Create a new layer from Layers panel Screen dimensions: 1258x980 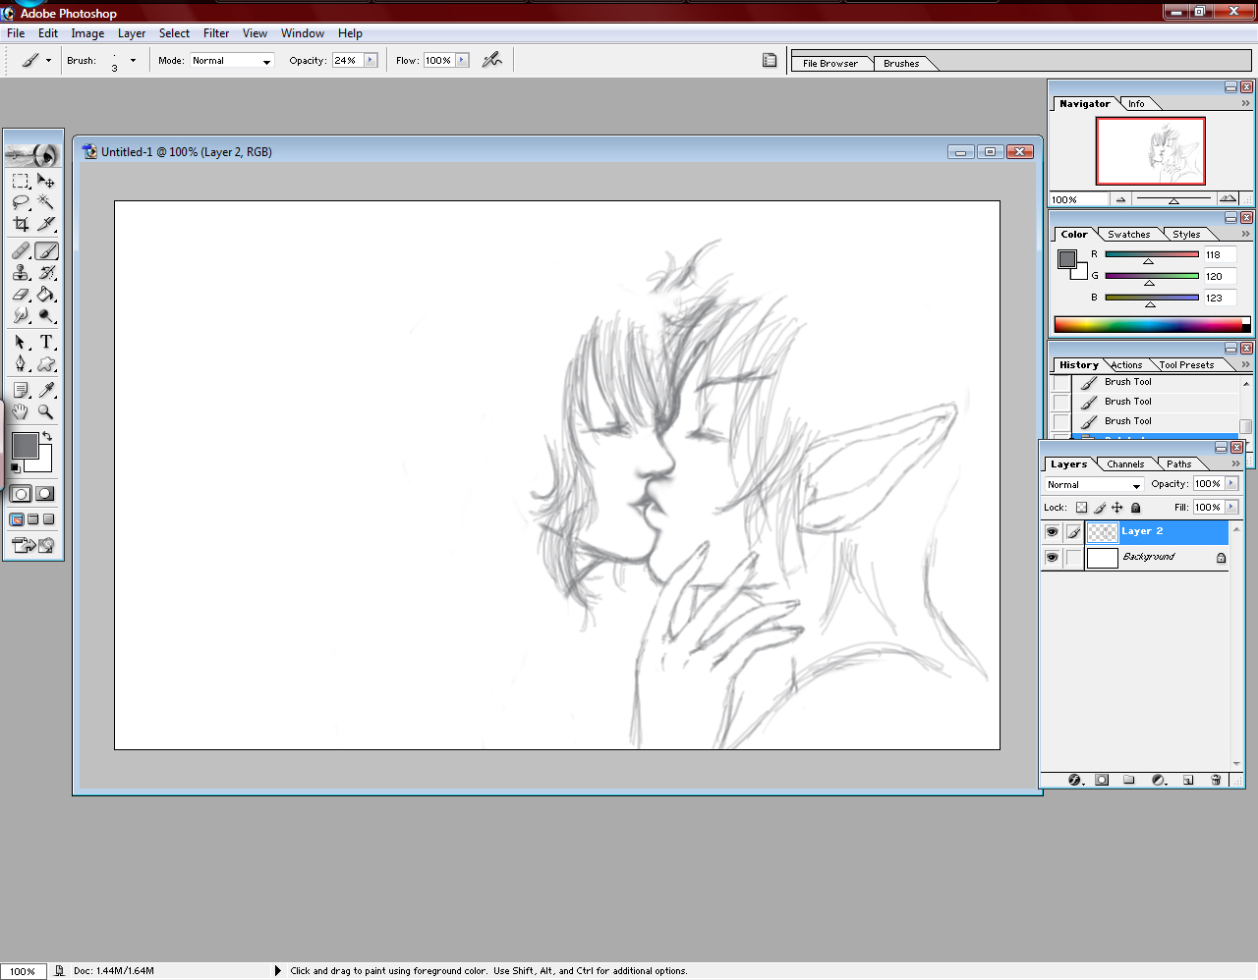[1187, 780]
